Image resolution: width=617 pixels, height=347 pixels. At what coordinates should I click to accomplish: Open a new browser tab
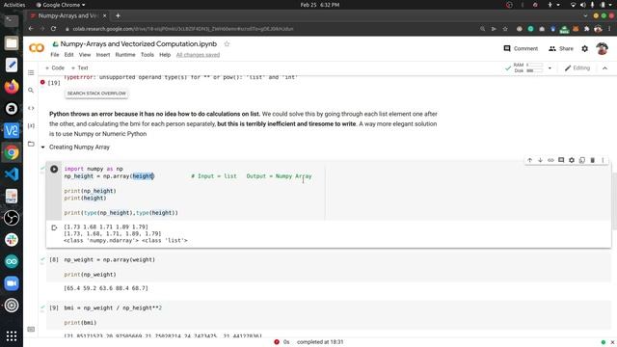click(x=118, y=15)
